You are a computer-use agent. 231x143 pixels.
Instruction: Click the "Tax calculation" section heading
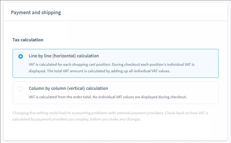pyautogui.click(x=28, y=40)
